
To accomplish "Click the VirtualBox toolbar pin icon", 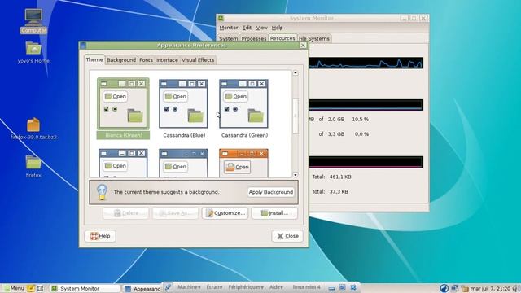I will [169, 287].
